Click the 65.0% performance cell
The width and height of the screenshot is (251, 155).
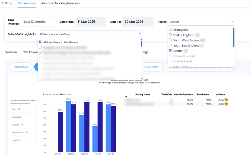click(190, 104)
